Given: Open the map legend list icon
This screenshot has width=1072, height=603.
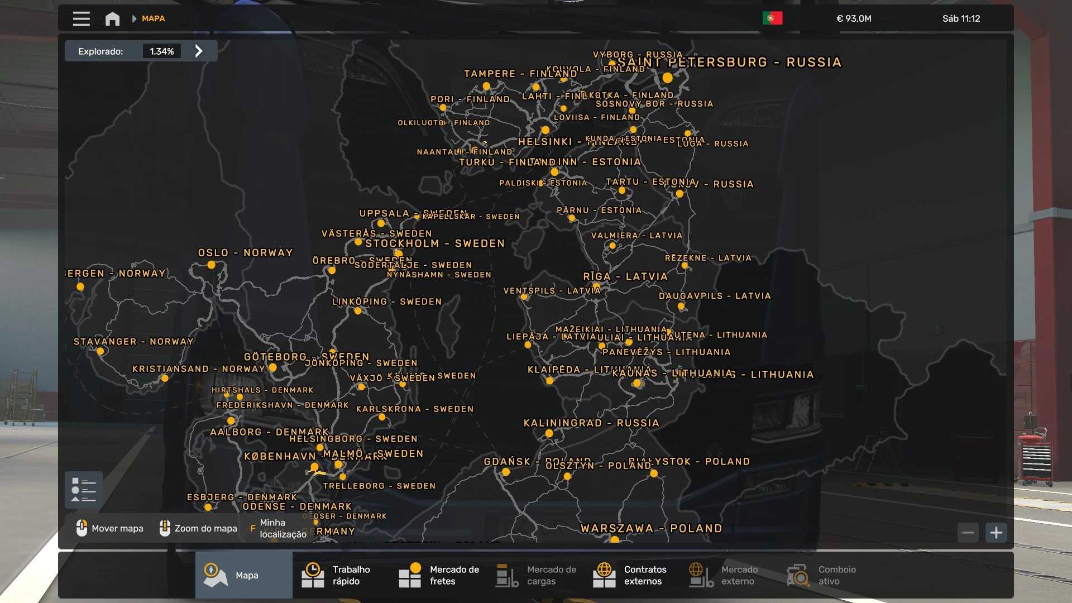Looking at the screenshot, I should click(x=83, y=490).
